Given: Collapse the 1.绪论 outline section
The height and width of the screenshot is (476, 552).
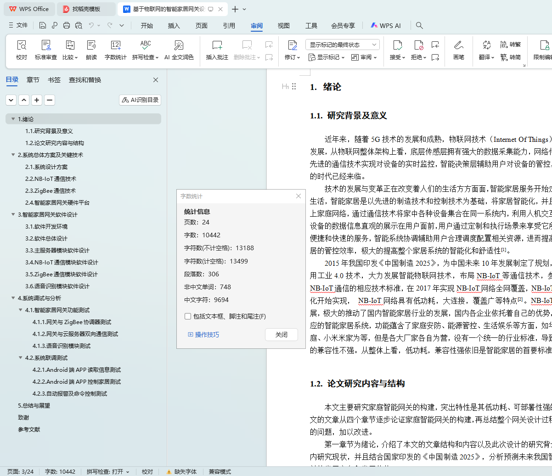Looking at the screenshot, I should (x=13, y=119).
